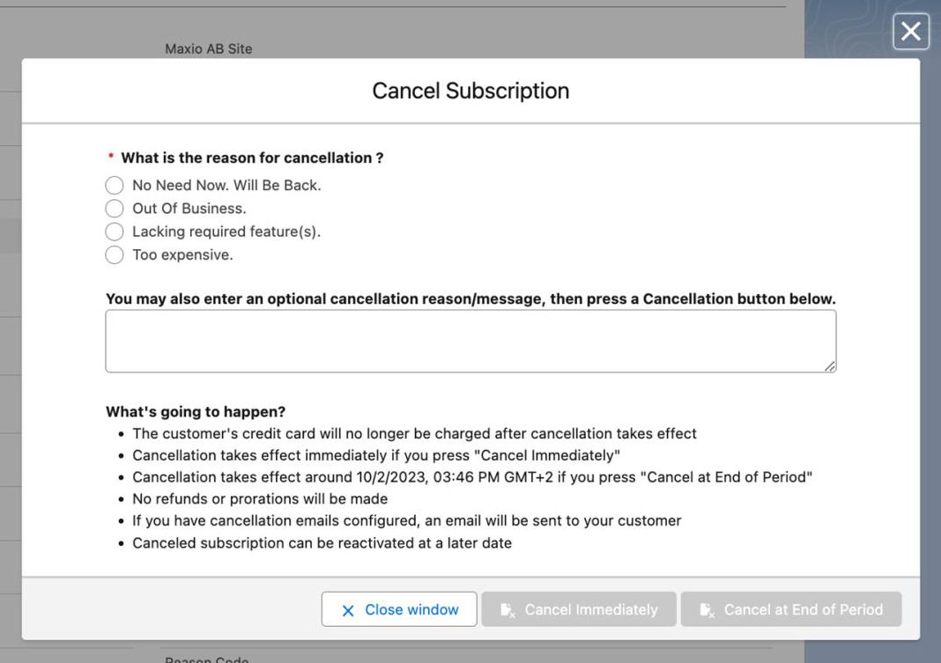Viewport: 941px width, 663px height.
Task: Click the X icon inside Close window button
Action: click(x=347, y=608)
